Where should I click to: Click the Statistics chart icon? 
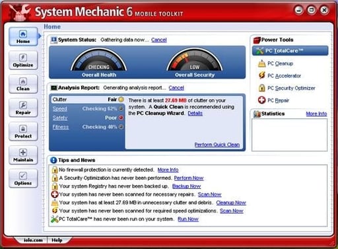(257, 114)
